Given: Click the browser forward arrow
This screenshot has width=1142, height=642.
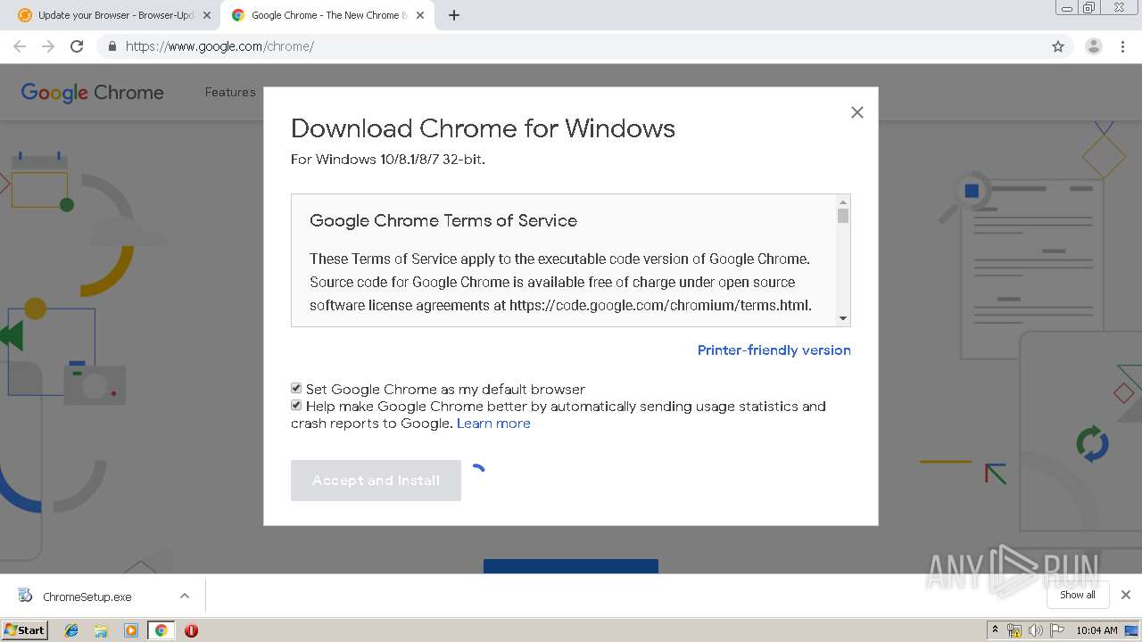Looking at the screenshot, I should coord(48,46).
